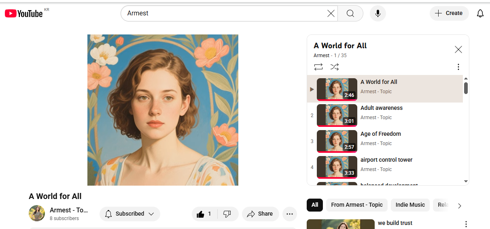
Task: Click the playlist scrollbar up arrow
Action: (x=466, y=78)
